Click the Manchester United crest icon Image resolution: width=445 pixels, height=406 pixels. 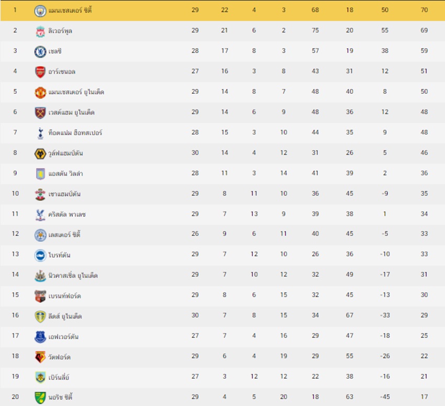tap(40, 92)
